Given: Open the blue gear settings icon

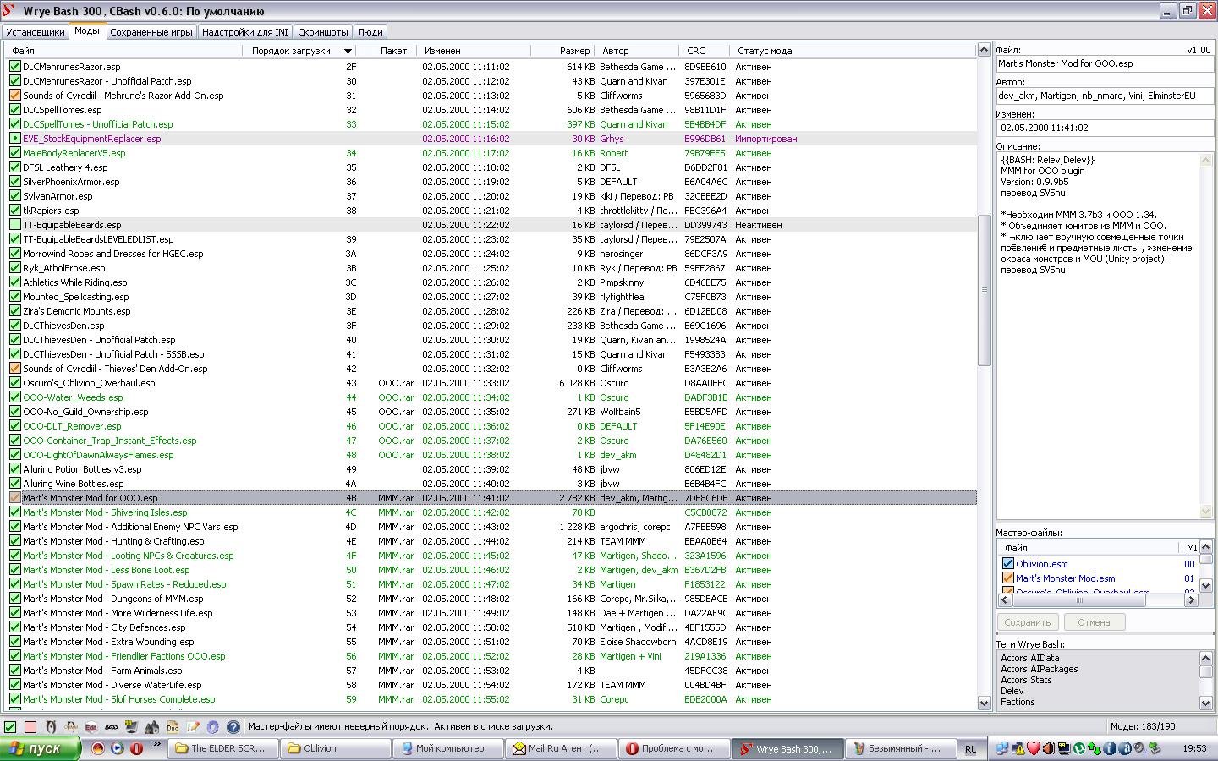Looking at the screenshot, I should pos(213,726).
